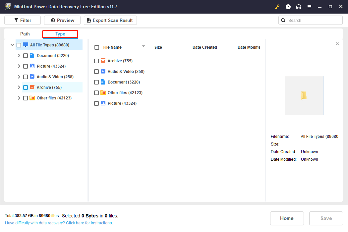Check the All File Types checkbox
The width and height of the screenshot is (348, 232).
click(x=19, y=45)
